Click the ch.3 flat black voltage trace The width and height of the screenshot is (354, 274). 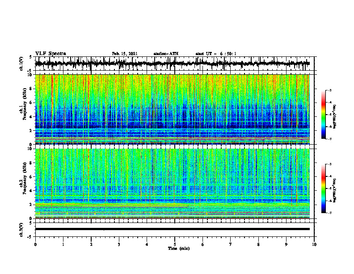click(172, 229)
